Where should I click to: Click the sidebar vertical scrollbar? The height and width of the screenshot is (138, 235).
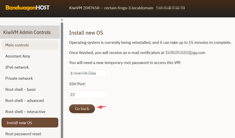pos(62,79)
